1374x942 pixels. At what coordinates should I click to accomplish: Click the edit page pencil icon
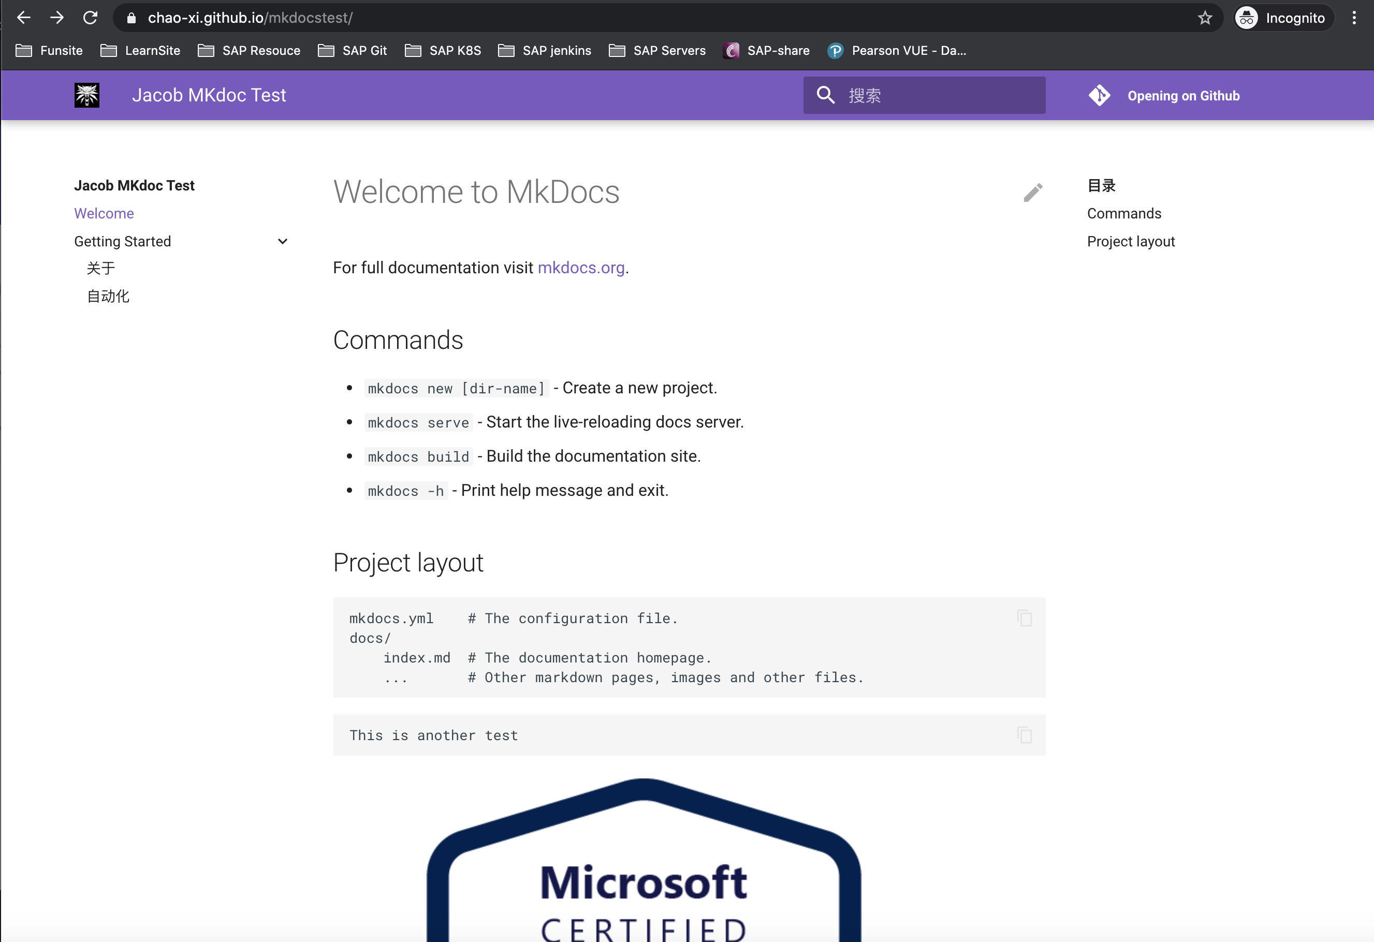click(1032, 193)
